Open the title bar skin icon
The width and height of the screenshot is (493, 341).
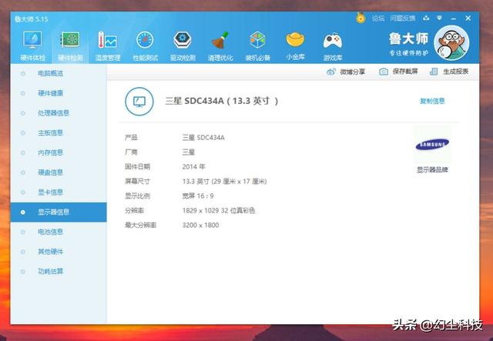coord(426,18)
